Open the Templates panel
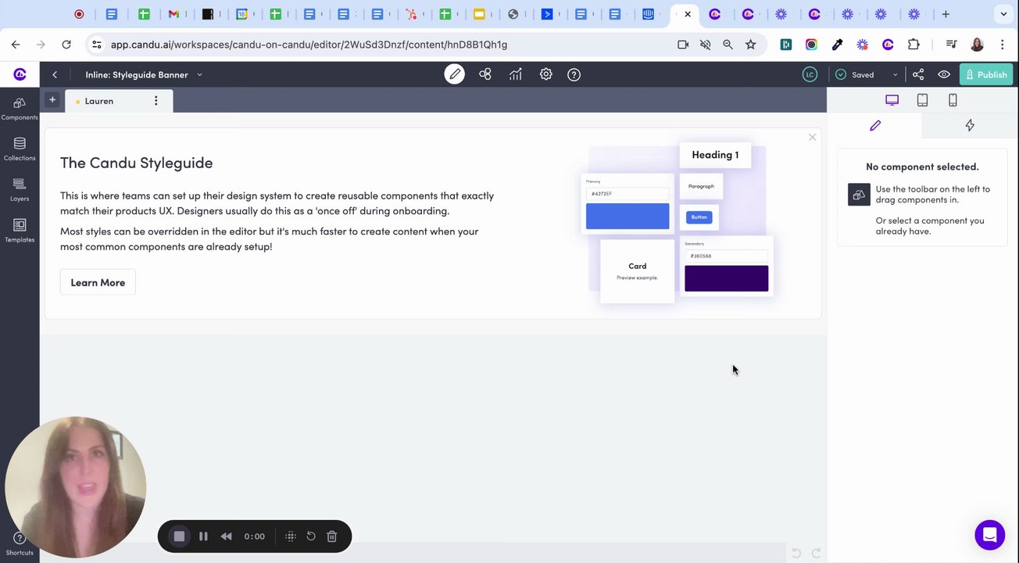Viewport: 1019px width, 563px height. 20,230
